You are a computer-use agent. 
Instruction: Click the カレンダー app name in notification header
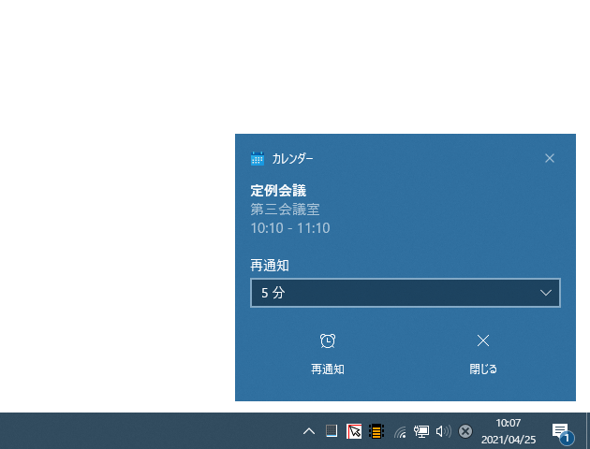(x=293, y=159)
